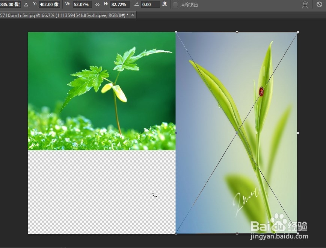This screenshot has height=248, width=326.
Task: Click the H height field showing 82.72%
Action: tap(120, 5)
